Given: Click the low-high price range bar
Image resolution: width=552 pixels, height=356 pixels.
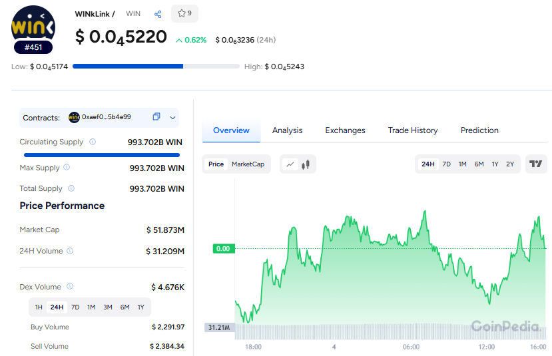Looking at the screenshot, I should [x=156, y=67].
